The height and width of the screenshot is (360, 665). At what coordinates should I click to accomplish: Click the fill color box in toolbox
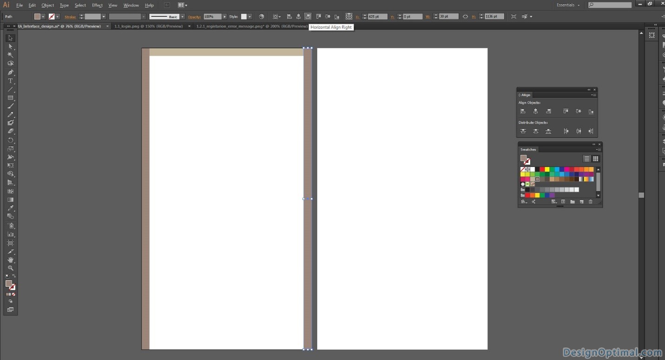point(9,283)
